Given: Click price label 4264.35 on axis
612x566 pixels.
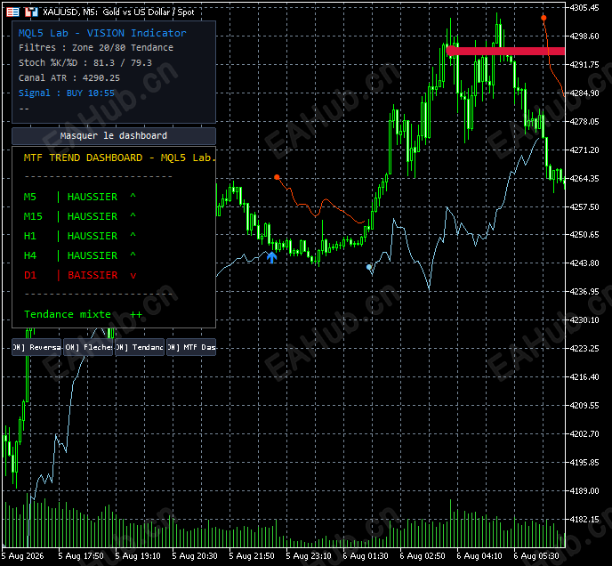Looking at the screenshot, I should coord(584,178).
